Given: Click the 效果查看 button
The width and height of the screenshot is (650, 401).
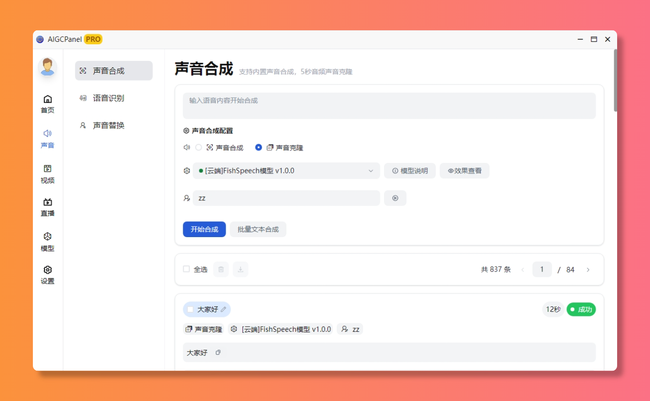Looking at the screenshot, I should [x=464, y=170].
